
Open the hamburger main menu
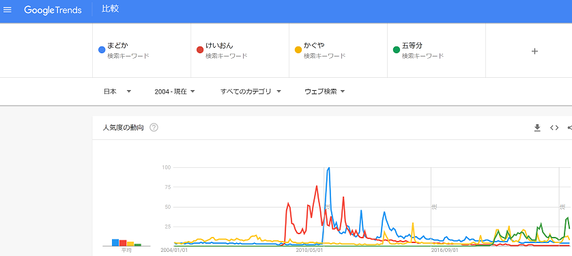pyautogui.click(x=8, y=10)
